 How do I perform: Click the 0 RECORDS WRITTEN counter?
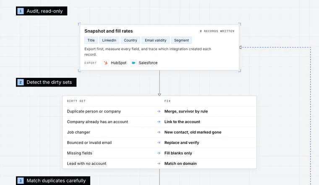(217, 31)
